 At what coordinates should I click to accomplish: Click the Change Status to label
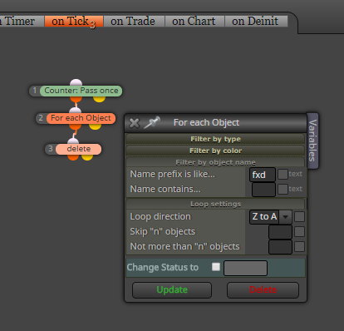163,267
